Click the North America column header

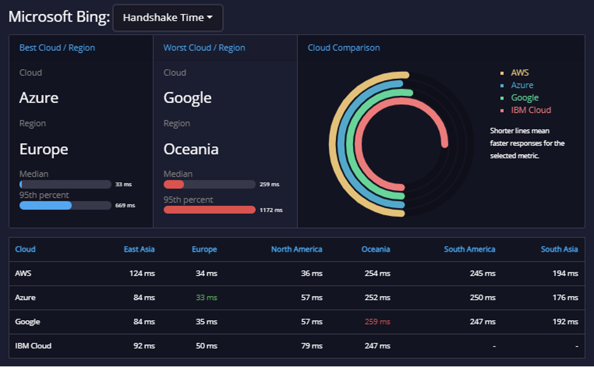coord(296,249)
